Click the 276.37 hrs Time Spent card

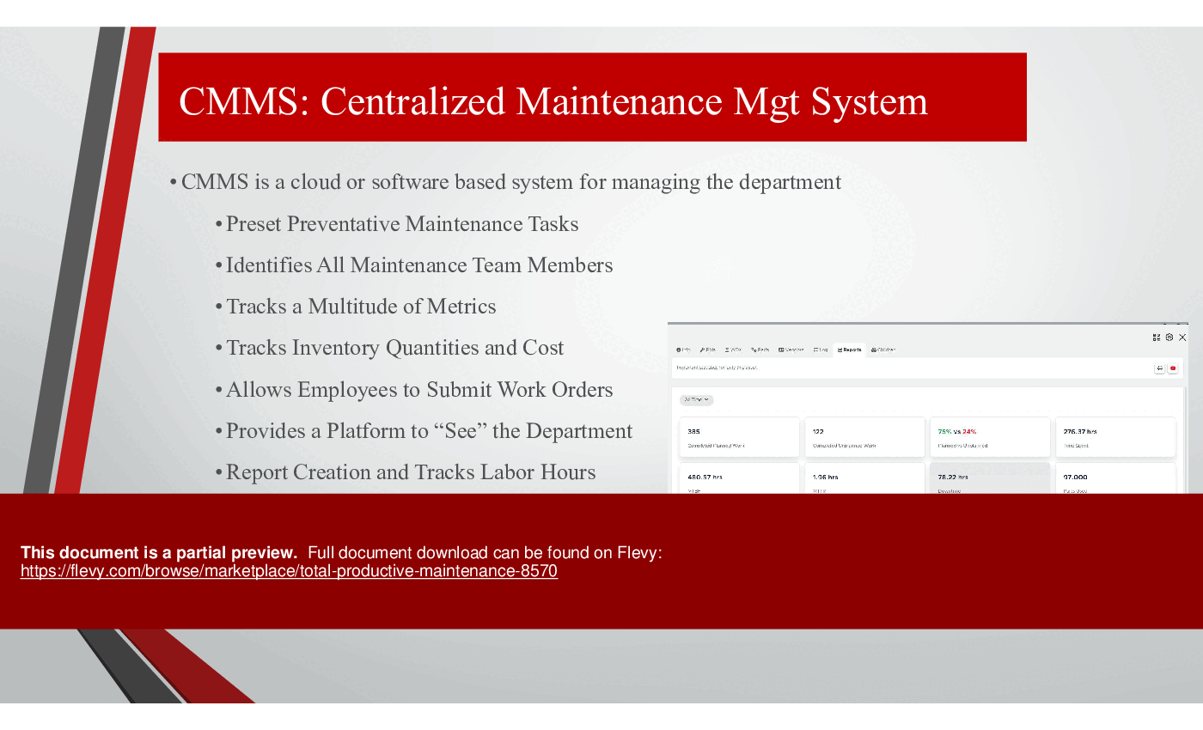(1115, 437)
